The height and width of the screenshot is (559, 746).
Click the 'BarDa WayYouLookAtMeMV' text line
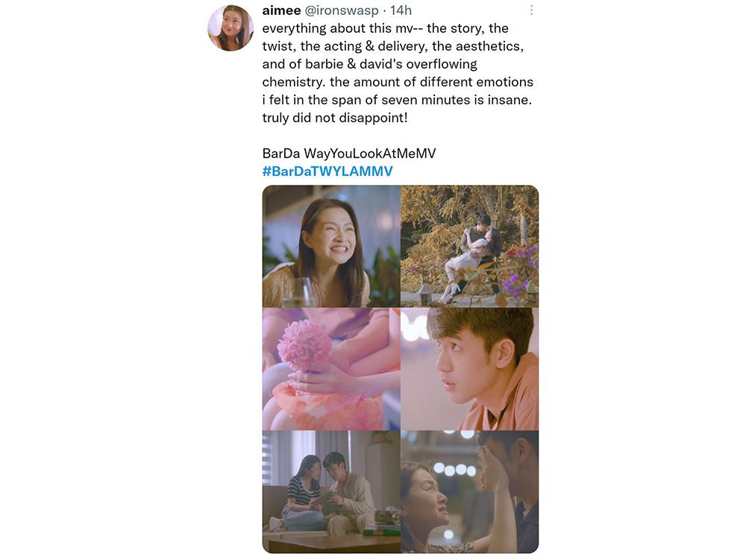point(348,153)
